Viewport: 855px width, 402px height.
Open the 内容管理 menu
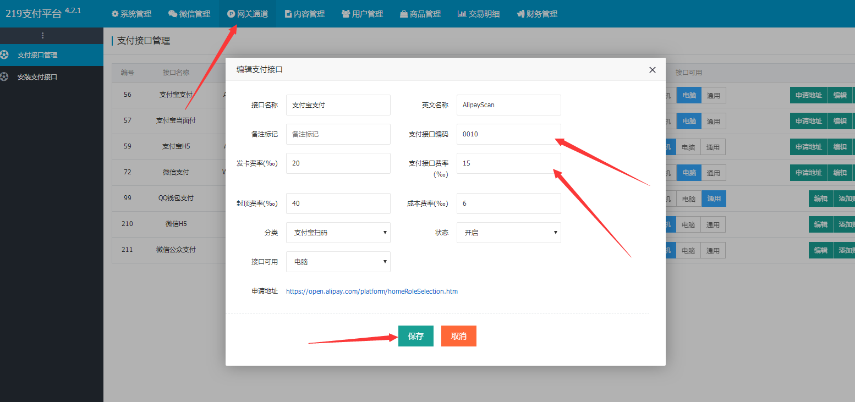point(305,14)
